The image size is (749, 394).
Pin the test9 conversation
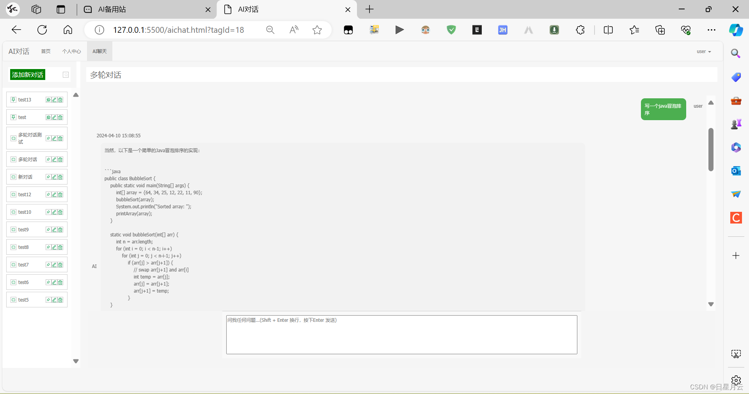48,230
